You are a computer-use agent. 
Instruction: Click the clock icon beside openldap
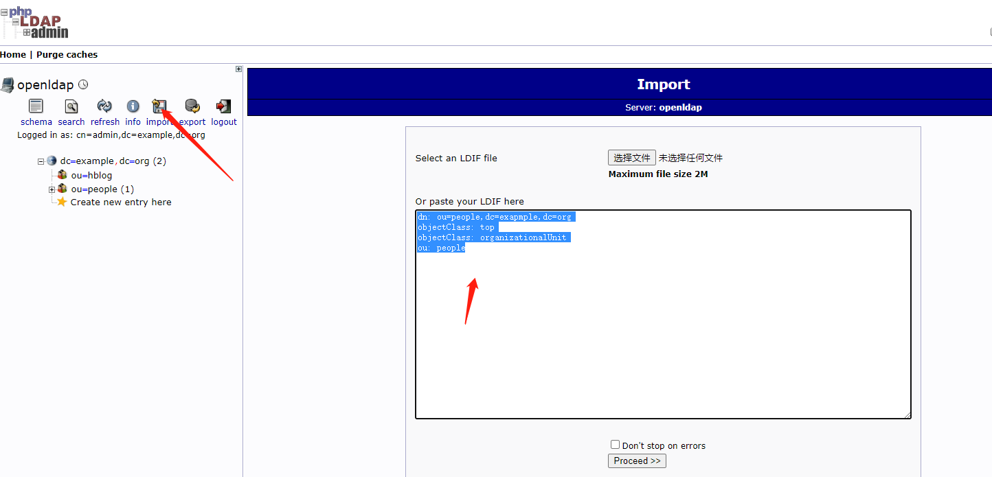82,84
